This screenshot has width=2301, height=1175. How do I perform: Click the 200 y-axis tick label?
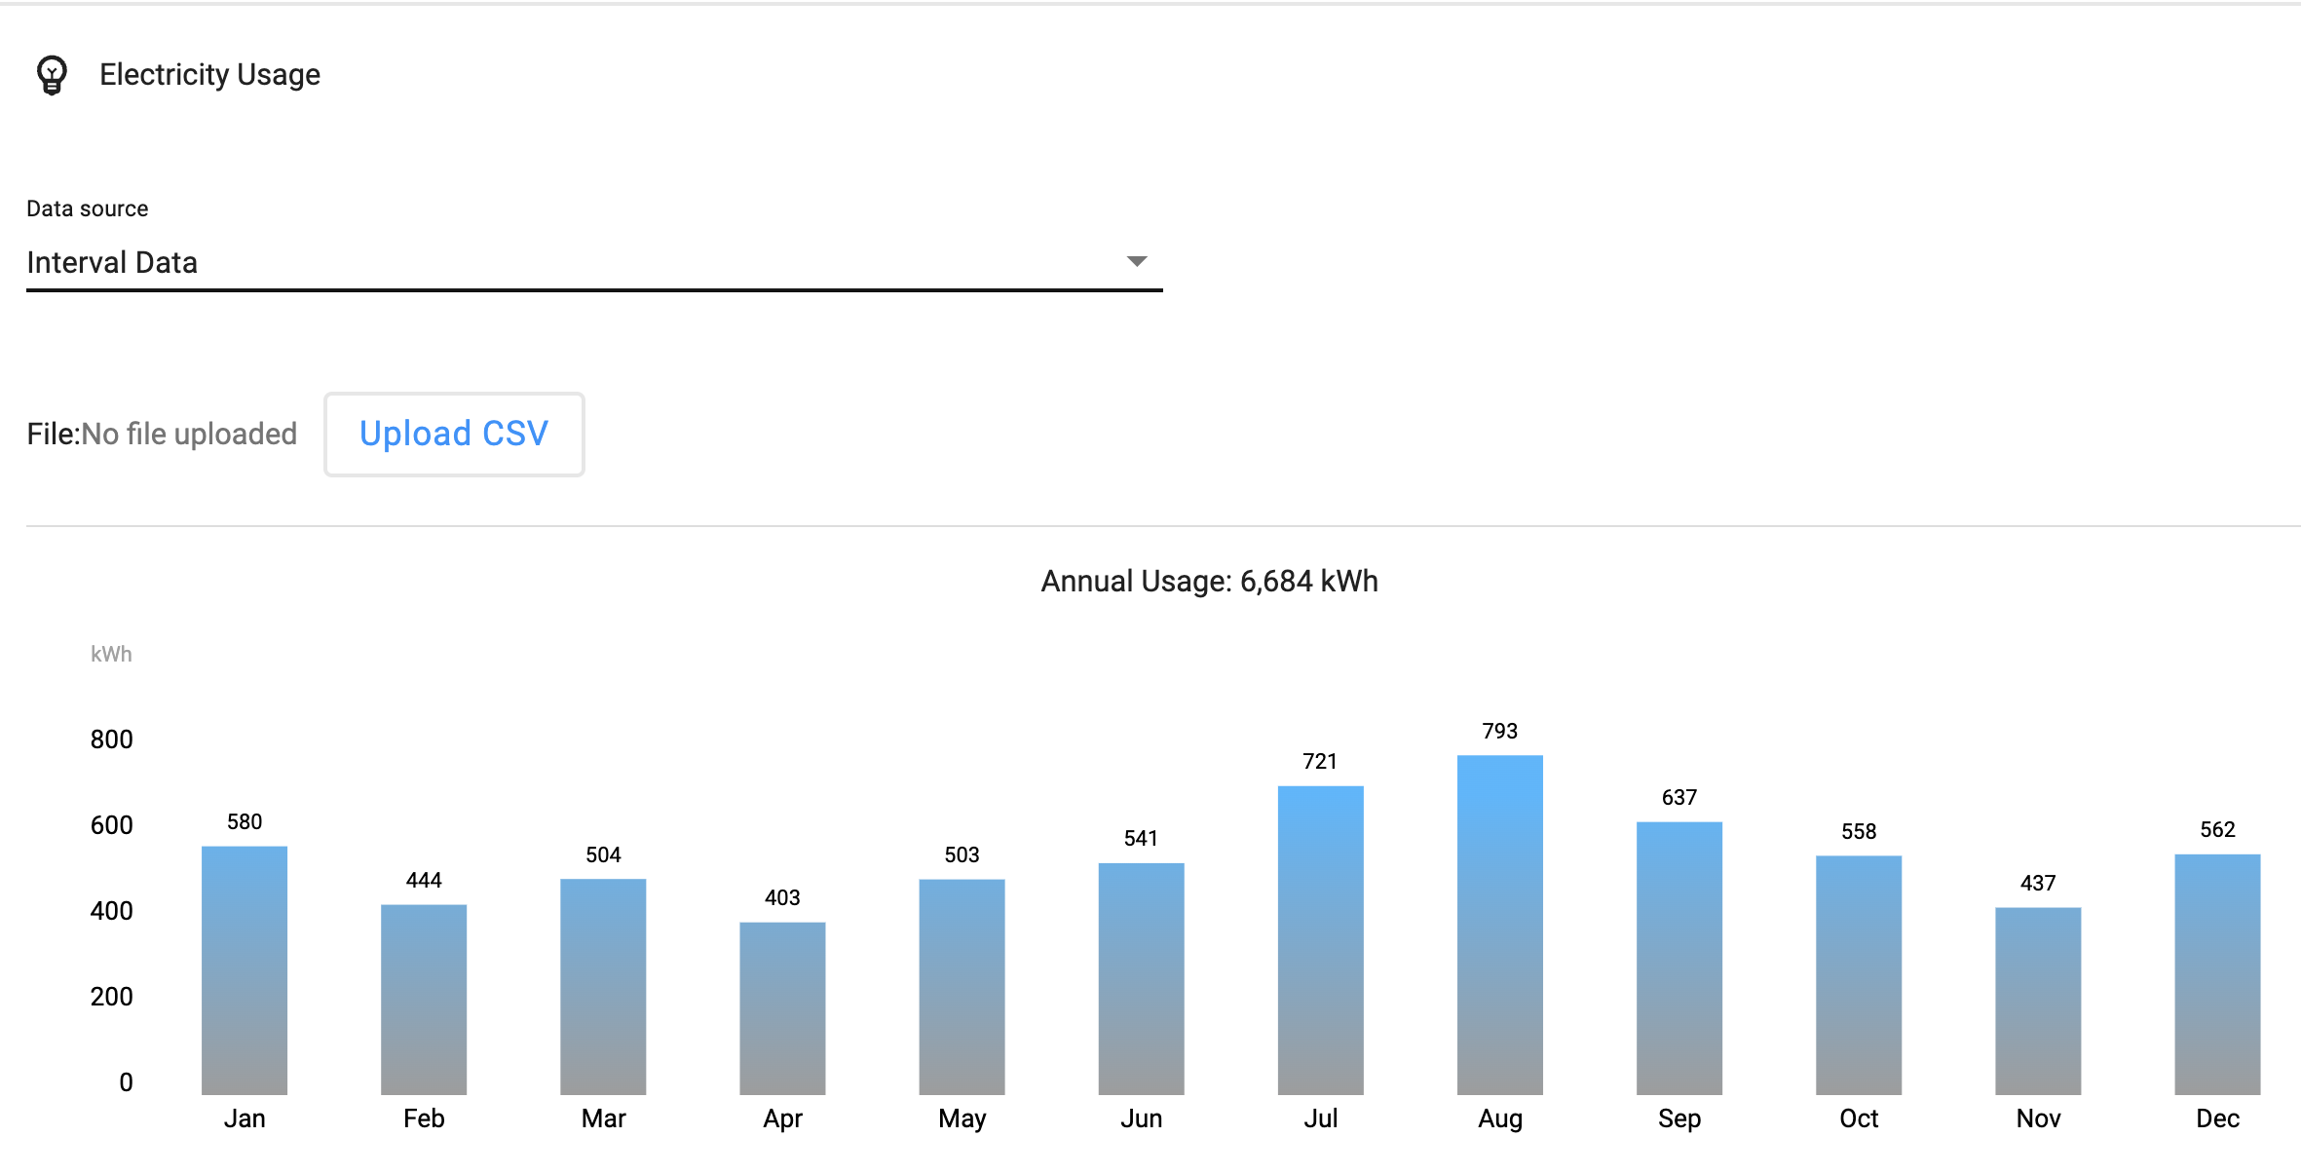(111, 997)
